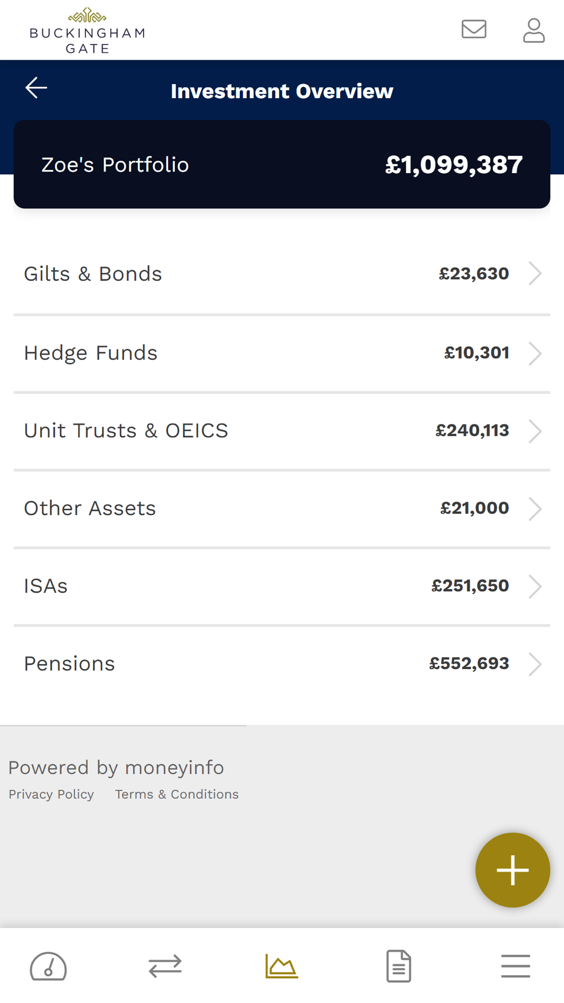564x1003 pixels.
Task: Expand Gilts & Bonds chevron
Action: (535, 274)
